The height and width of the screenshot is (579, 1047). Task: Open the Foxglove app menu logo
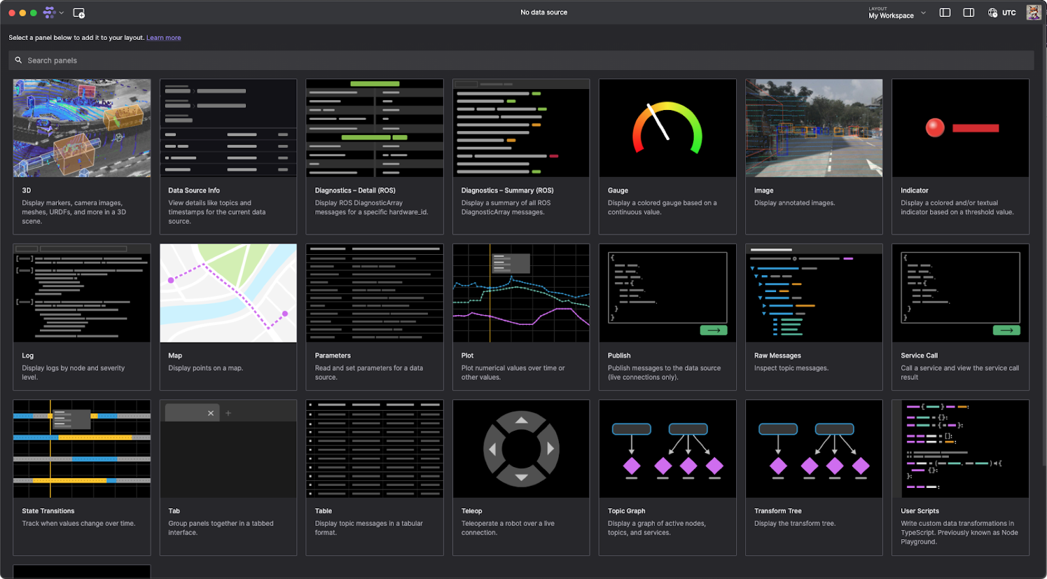point(50,12)
